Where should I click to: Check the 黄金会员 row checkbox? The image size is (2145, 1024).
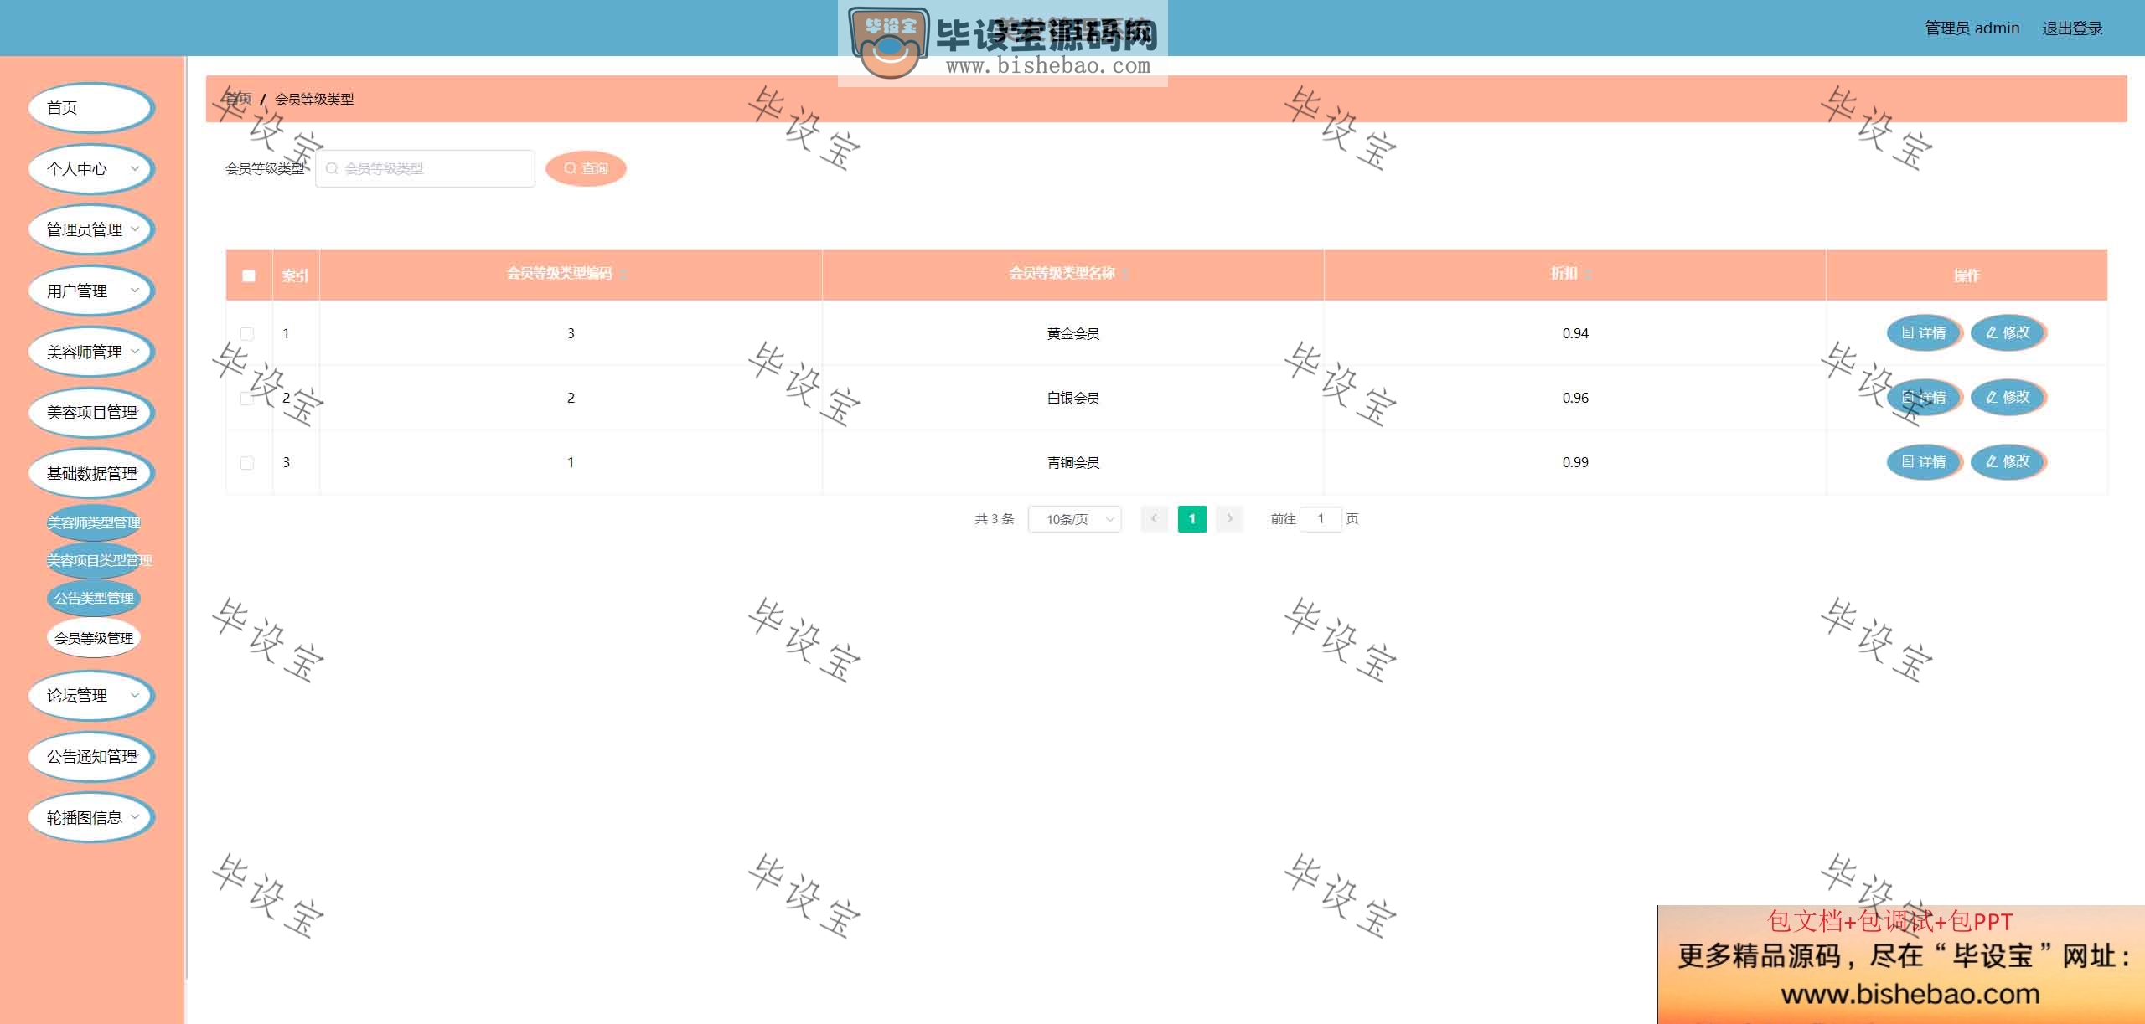coord(247,333)
